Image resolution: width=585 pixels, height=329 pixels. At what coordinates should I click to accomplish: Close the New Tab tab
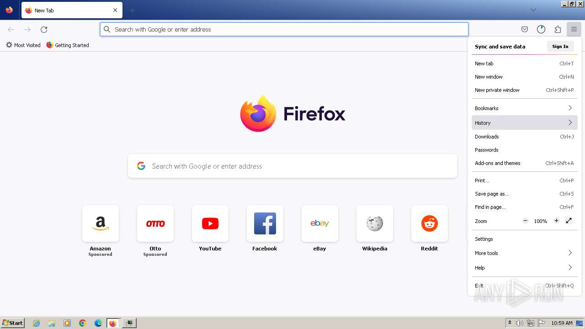click(115, 10)
